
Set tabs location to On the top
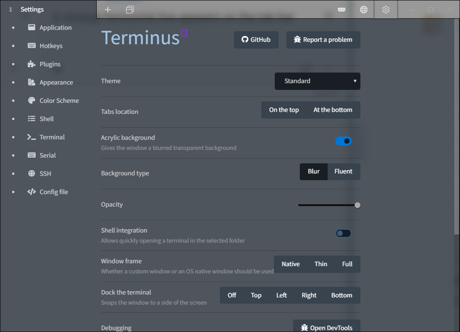tap(284, 110)
